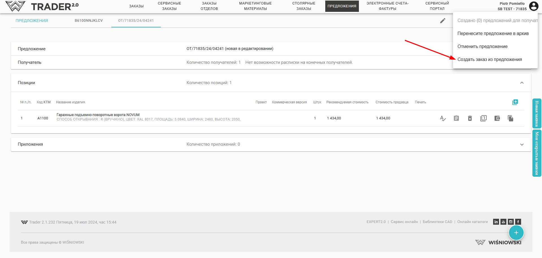Open the LinkedIn icon in the footer
The image size is (542, 258).
click(496, 222)
